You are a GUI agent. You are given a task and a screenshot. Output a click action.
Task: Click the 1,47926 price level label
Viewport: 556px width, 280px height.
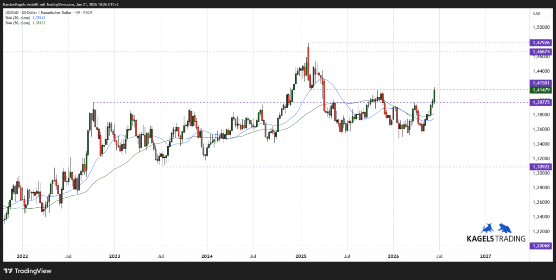(x=542, y=43)
